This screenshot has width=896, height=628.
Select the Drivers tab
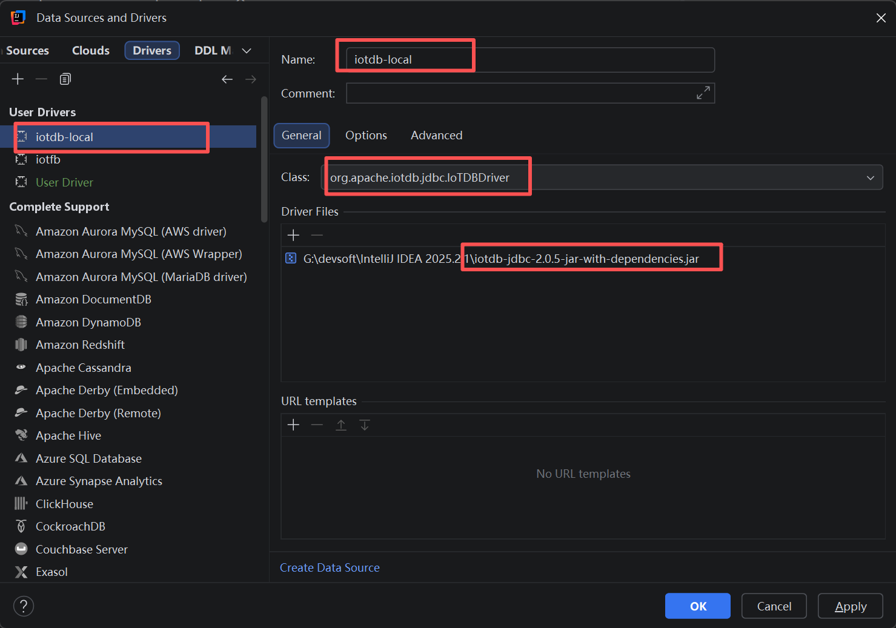click(152, 51)
